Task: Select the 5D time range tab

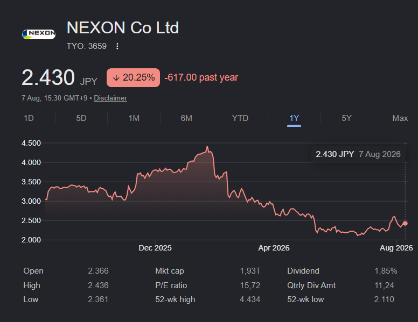Action: pos(81,118)
